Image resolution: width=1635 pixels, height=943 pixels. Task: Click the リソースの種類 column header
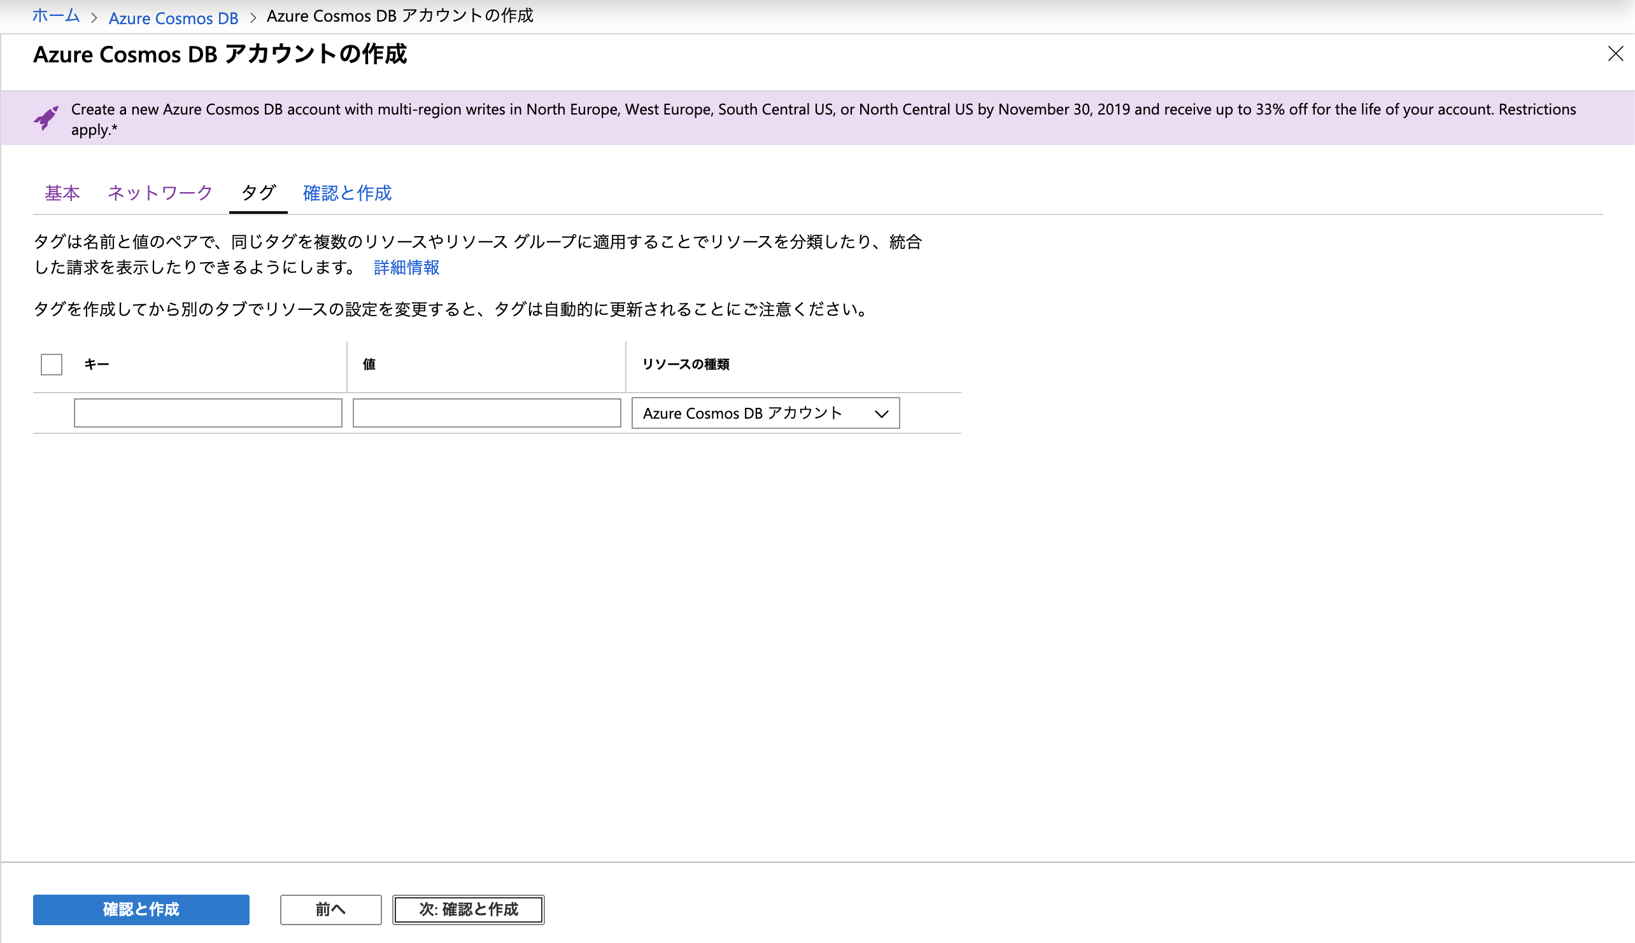pos(686,365)
